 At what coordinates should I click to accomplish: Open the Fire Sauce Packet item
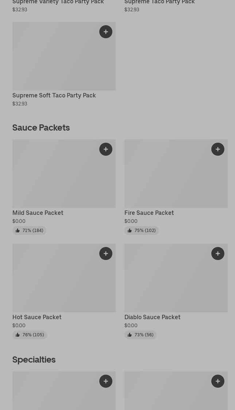(149, 213)
